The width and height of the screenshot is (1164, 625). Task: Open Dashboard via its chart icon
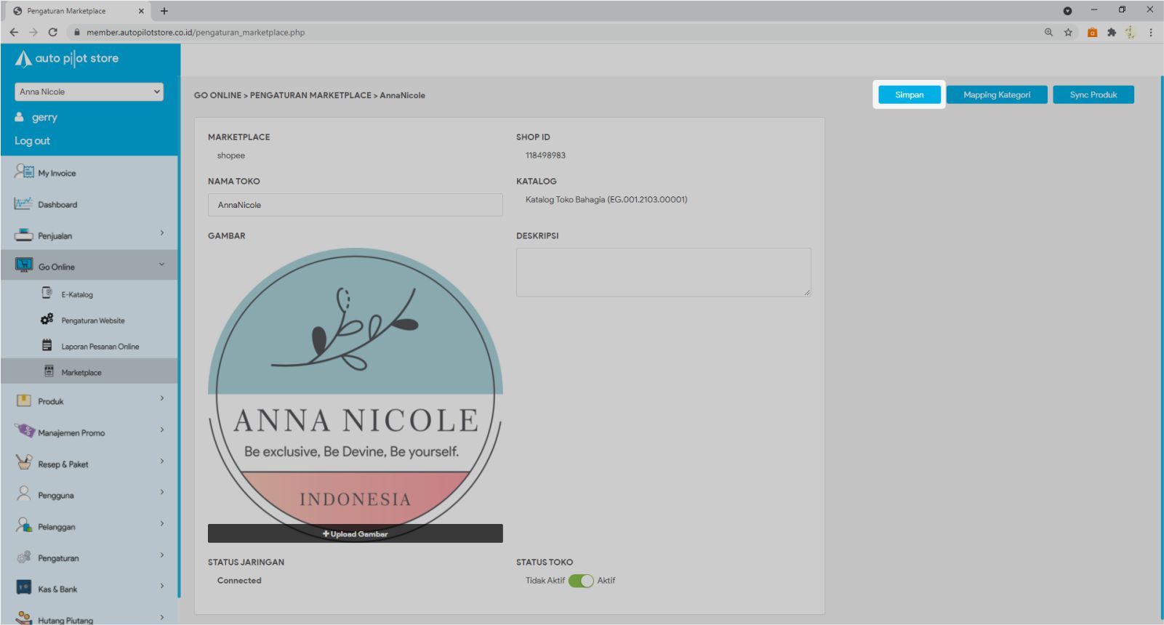pyautogui.click(x=23, y=203)
